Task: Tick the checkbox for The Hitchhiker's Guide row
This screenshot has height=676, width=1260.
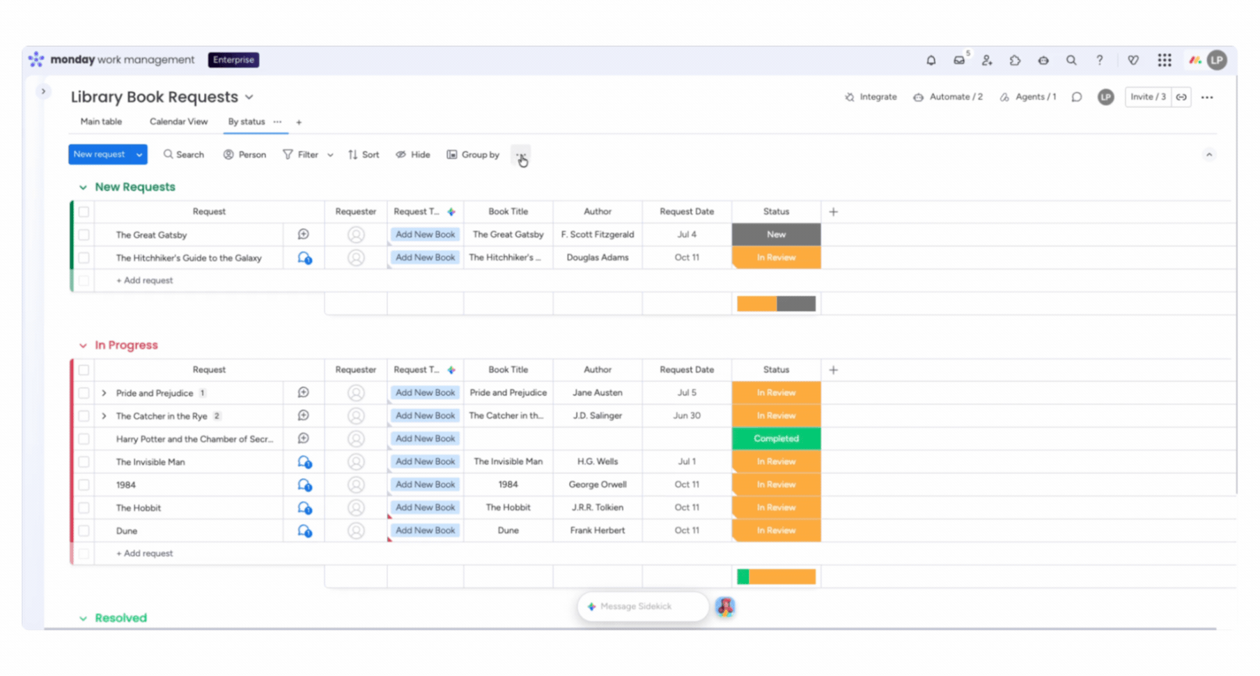Action: tap(84, 259)
